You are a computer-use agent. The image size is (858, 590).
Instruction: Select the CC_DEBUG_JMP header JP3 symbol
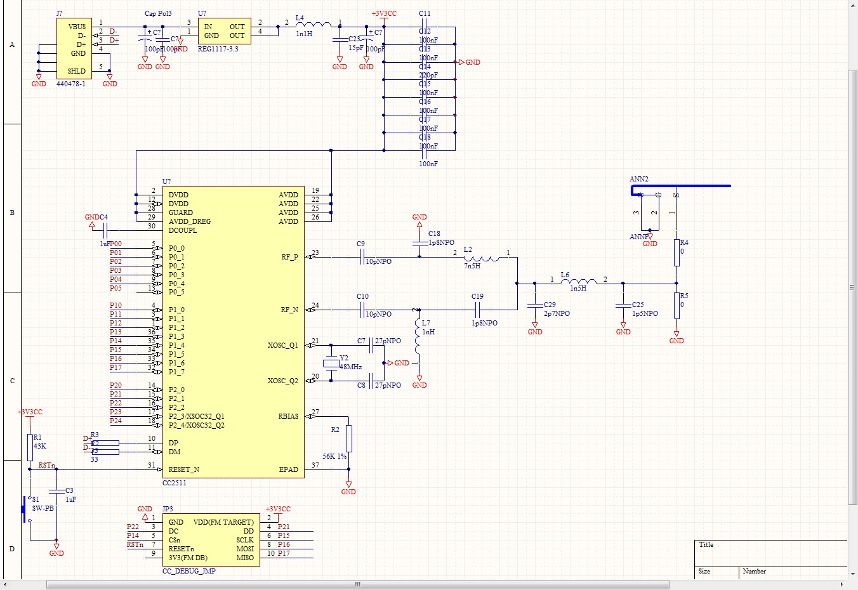coord(211,540)
